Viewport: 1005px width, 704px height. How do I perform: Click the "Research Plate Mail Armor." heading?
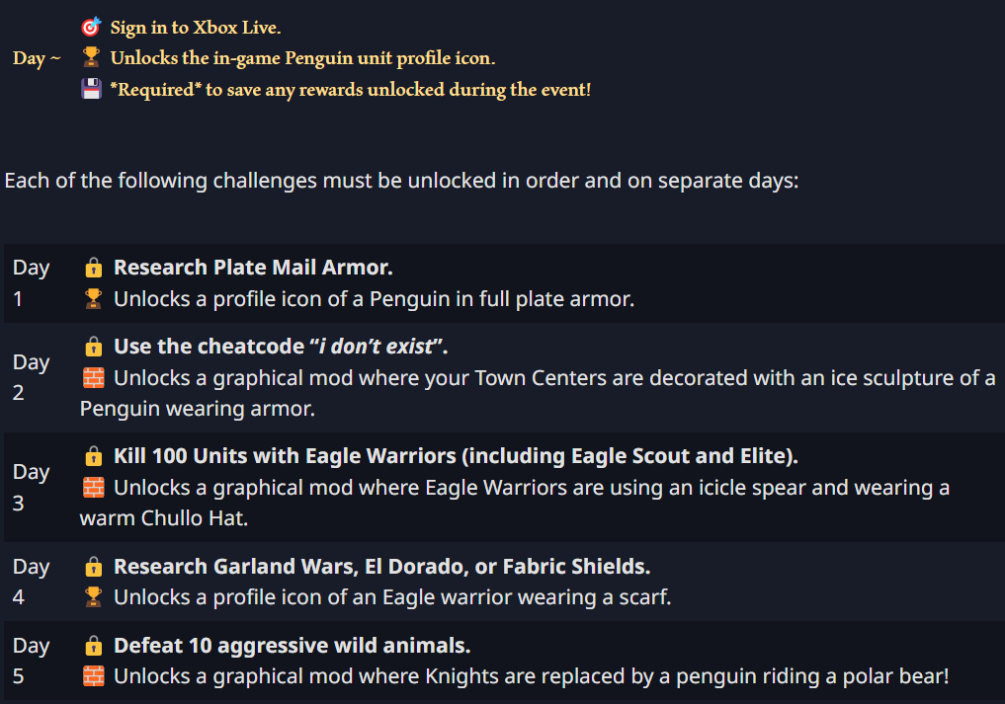(253, 268)
